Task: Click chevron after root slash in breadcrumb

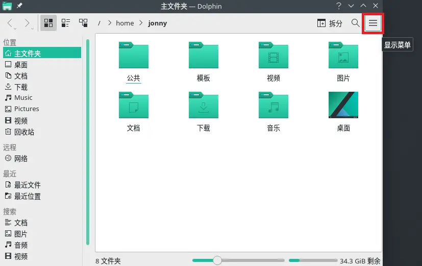Action: coord(109,23)
